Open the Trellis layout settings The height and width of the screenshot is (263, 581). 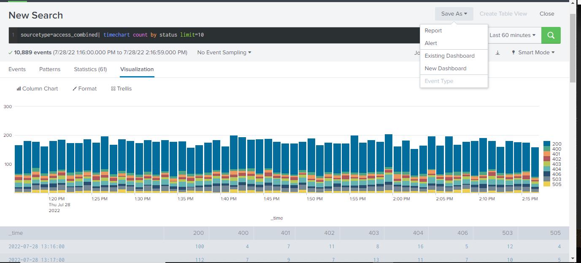tap(122, 89)
